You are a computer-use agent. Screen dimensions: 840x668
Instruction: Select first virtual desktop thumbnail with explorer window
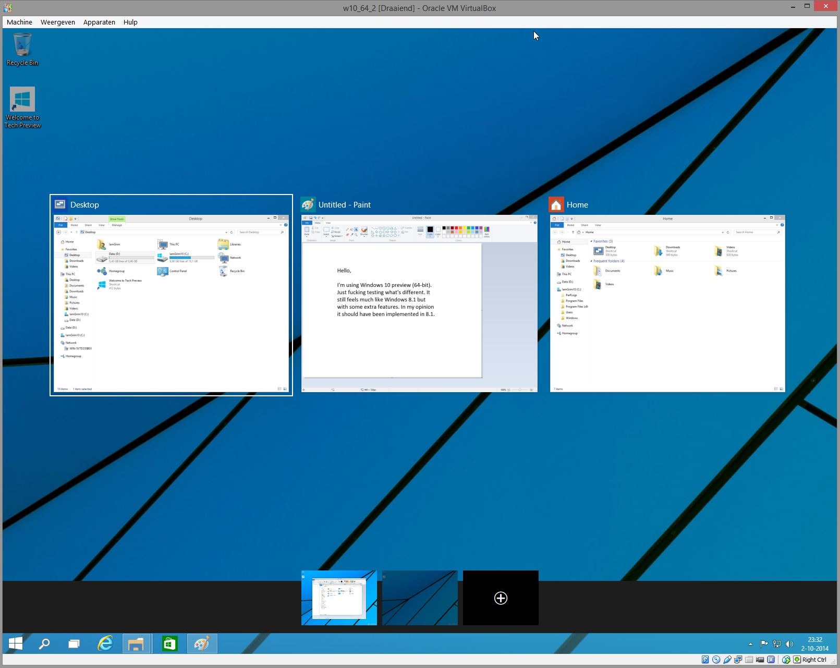click(339, 598)
